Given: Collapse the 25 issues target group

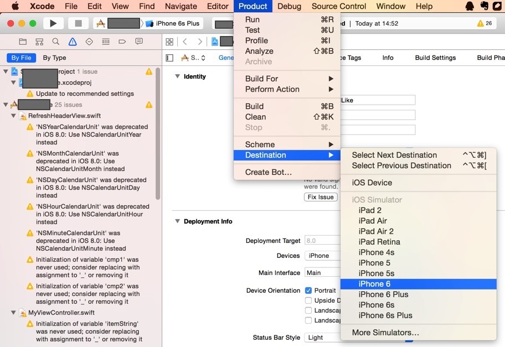Looking at the screenshot, I should coord(6,105).
